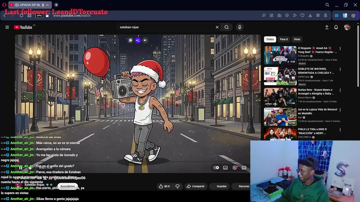Open El Bogueto Anuel AA video thumbnail

tap(280, 55)
